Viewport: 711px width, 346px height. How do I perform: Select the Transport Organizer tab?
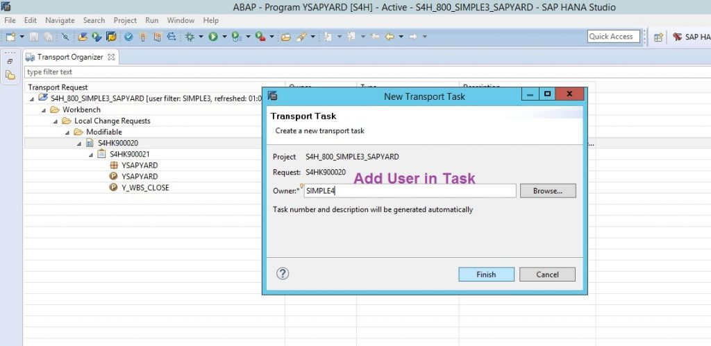pyautogui.click(x=70, y=57)
